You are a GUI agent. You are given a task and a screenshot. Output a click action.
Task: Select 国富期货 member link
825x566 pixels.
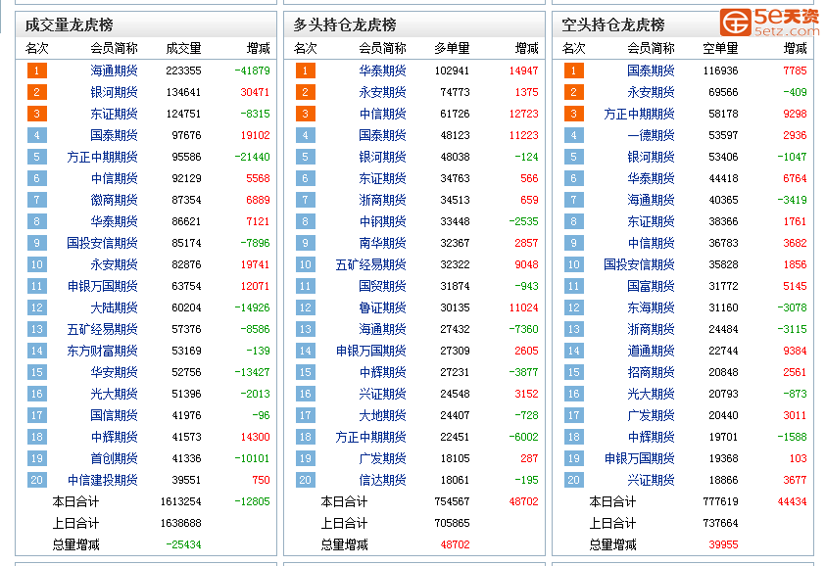tap(651, 286)
